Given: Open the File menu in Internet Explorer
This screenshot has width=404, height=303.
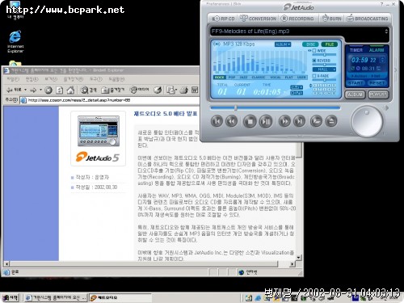Looking at the screenshot, I should pyautogui.click(x=13, y=79).
